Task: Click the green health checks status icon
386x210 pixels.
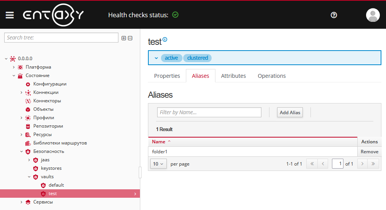Action: [175, 15]
